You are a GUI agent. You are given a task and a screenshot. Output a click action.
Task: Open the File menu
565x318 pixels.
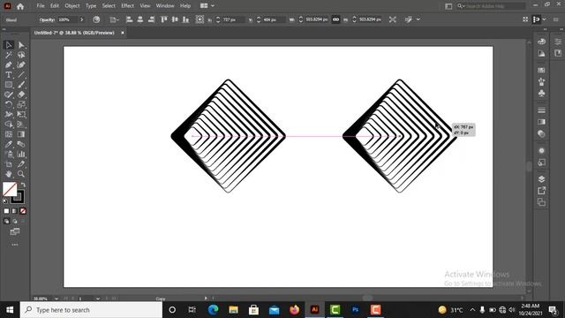point(41,6)
